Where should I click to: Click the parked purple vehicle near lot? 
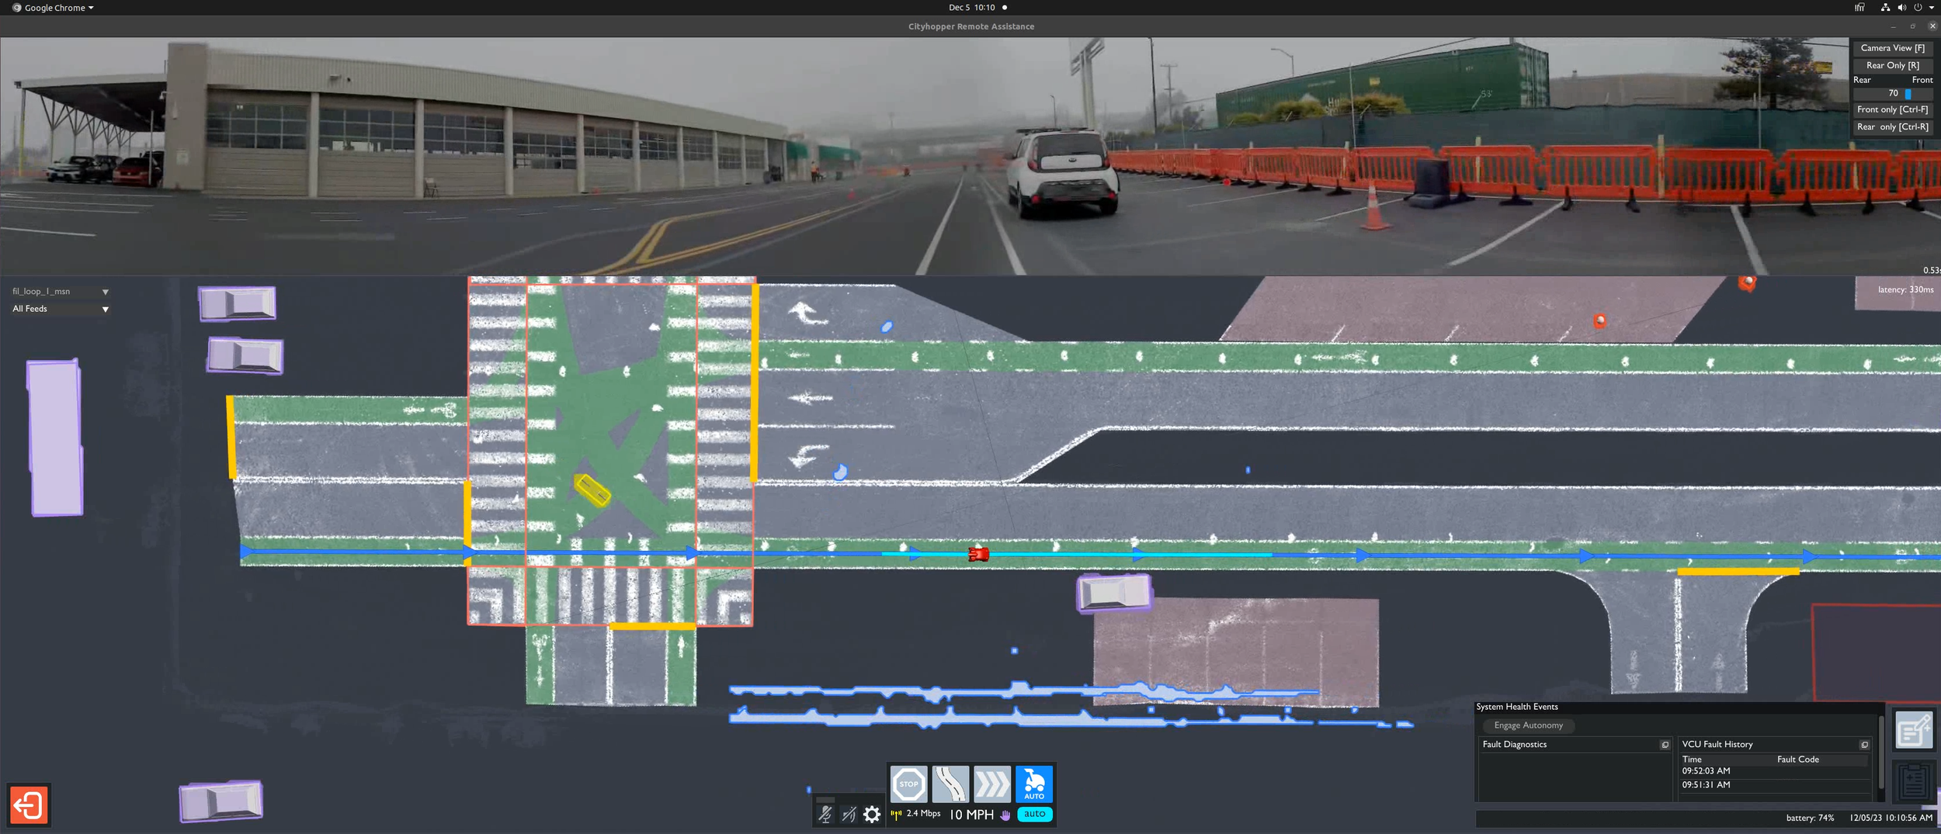coord(1114,593)
